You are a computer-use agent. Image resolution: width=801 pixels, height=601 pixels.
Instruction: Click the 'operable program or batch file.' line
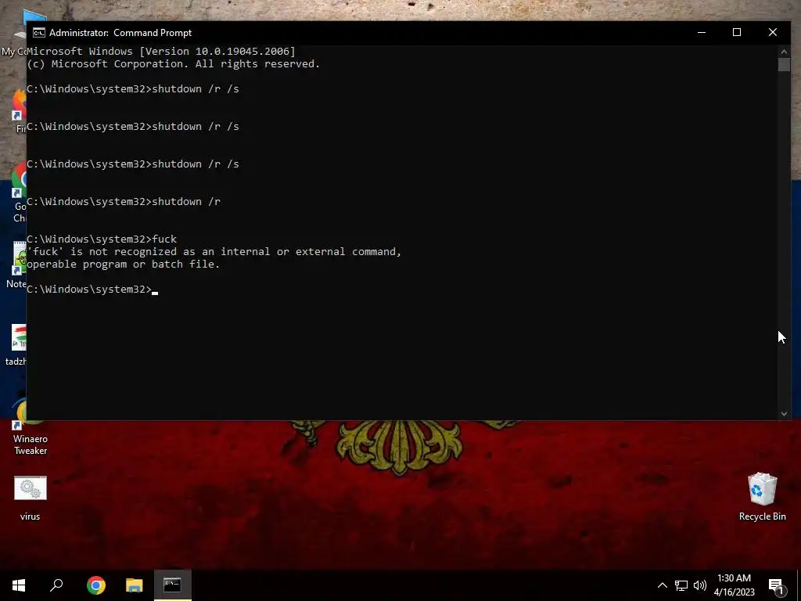123,265
